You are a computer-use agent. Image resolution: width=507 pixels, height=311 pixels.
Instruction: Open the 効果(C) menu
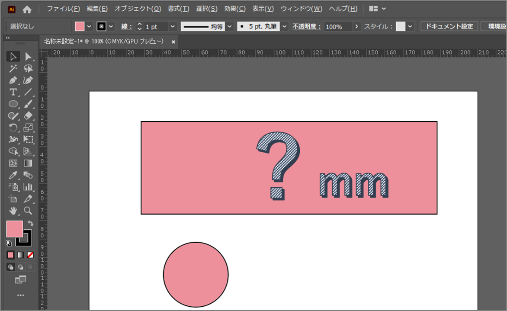click(235, 9)
